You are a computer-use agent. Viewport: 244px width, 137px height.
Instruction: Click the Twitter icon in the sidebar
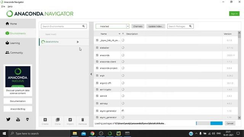(x=8, y=119)
